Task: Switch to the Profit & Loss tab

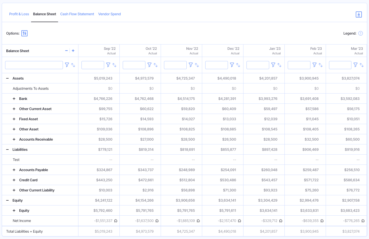Action: tap(19, 14)
